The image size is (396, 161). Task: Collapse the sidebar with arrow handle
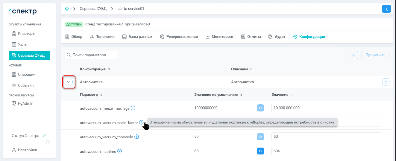coord(48,142)
